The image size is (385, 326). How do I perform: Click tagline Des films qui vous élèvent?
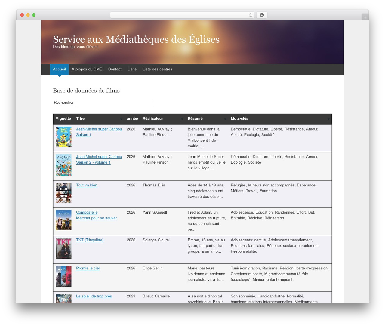[x=76, y=47]
